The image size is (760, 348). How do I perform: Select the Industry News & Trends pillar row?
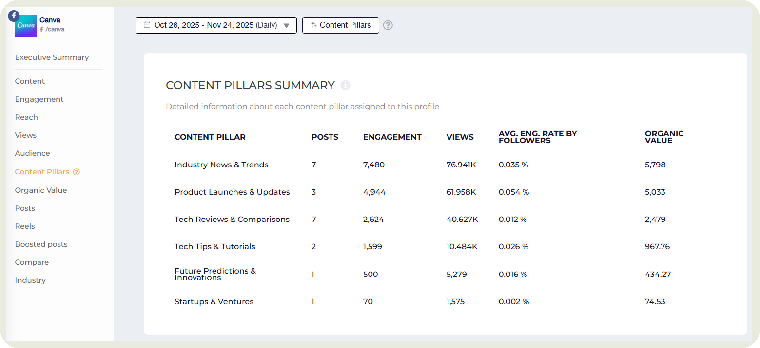221,165
